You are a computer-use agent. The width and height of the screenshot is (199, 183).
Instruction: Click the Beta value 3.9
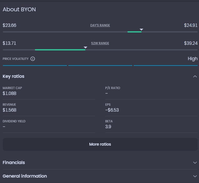pos(108,127)
